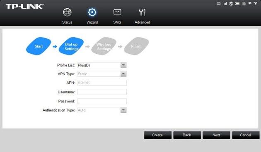Focus the Password field
Viewport: 261px width, 152px height.
(102, 101)
